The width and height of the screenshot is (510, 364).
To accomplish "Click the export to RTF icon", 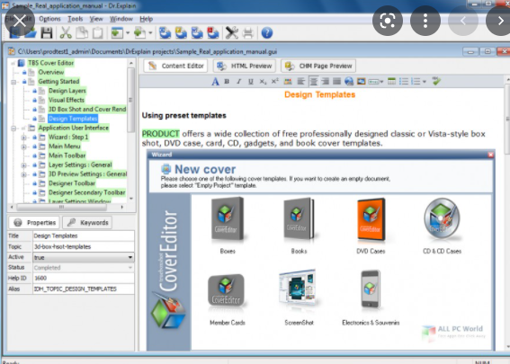I will [197, 33].
